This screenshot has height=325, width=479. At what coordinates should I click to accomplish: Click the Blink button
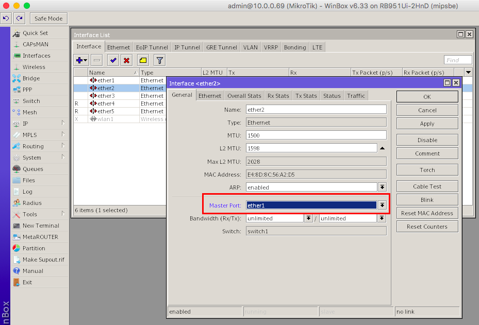(x=427, y=200)
